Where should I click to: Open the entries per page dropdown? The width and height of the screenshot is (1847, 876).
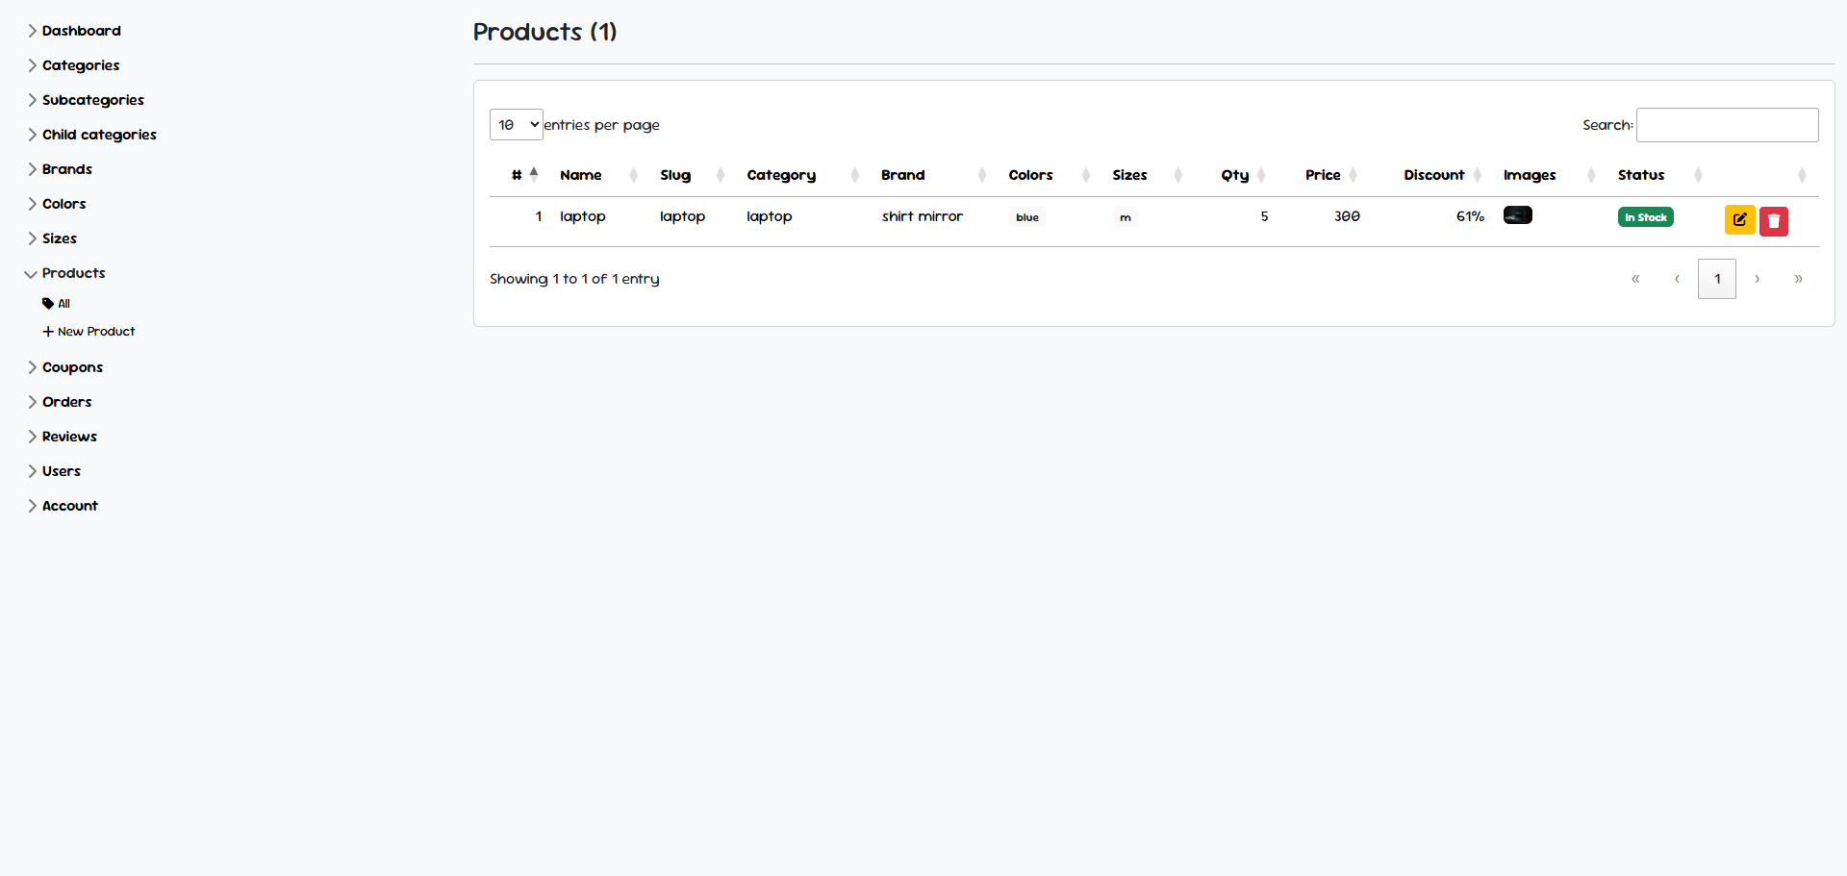[x=517, y=125]
